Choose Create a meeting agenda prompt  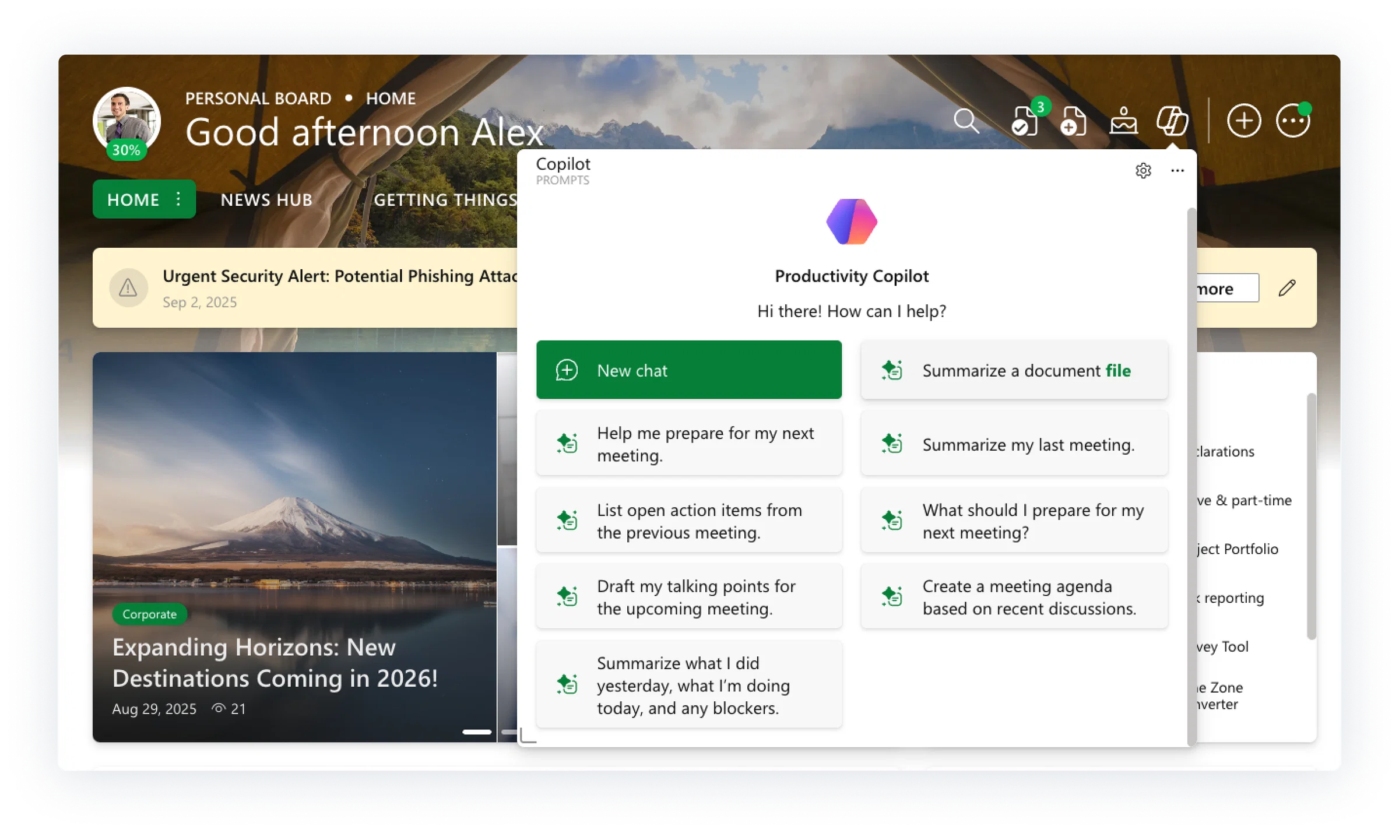(x=1014, y=597)
